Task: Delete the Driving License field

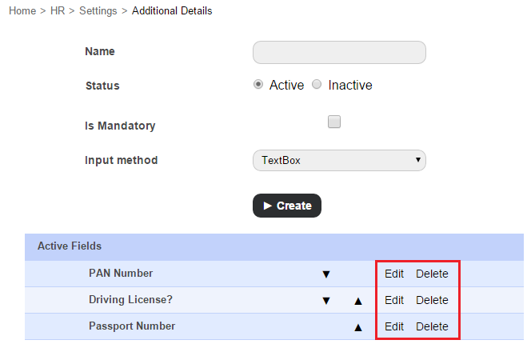Action: [432, 300]
